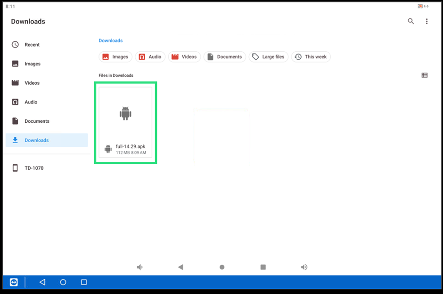Select Recent in the sidebar
Viewport: 443px width, 294px height.
(x=47, y=45)
